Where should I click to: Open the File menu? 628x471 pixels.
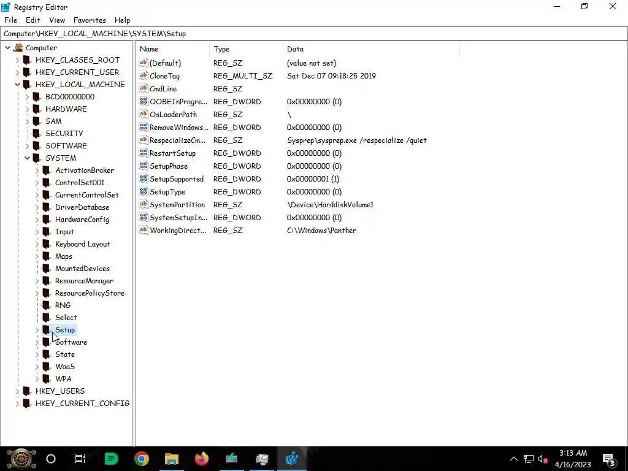pyautogui.click(x=11, y=20)
